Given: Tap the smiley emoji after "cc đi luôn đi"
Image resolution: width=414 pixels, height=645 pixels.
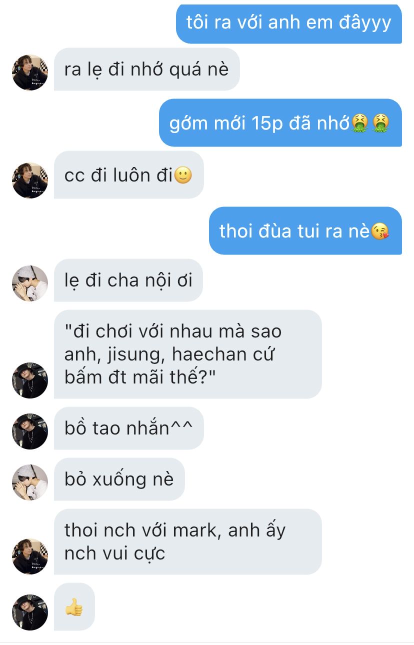Looking at the screenshot, I should click(x=182, y=175).
